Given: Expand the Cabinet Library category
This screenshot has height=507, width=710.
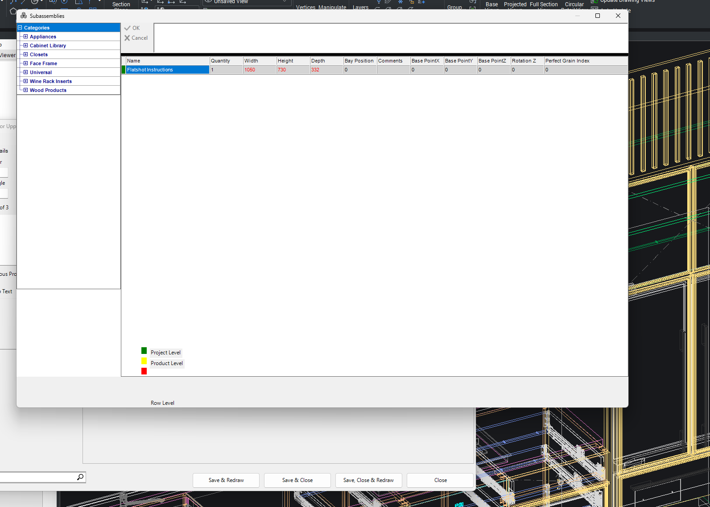Looking at the screenshot, I should click(x=25, y=46).
